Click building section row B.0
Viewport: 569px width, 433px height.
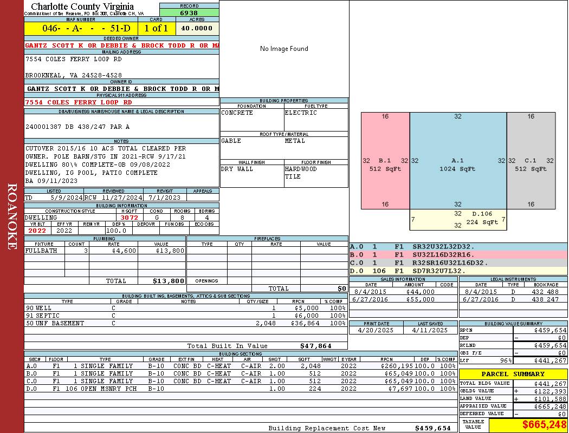(241, 373)
